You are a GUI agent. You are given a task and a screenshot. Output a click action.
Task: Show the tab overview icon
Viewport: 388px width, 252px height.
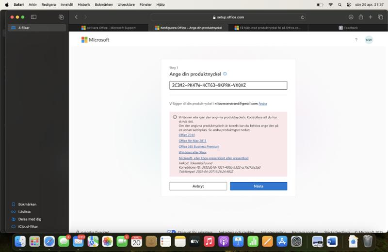(x=380, y=17)
